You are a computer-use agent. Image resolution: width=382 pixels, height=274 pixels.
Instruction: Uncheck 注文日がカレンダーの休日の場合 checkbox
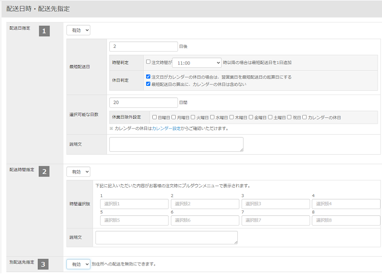[148, 77]
